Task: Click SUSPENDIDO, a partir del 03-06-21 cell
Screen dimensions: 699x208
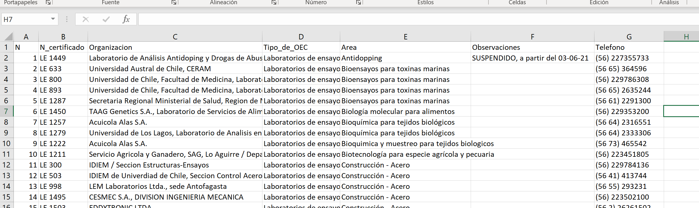Action: point(532,58)
